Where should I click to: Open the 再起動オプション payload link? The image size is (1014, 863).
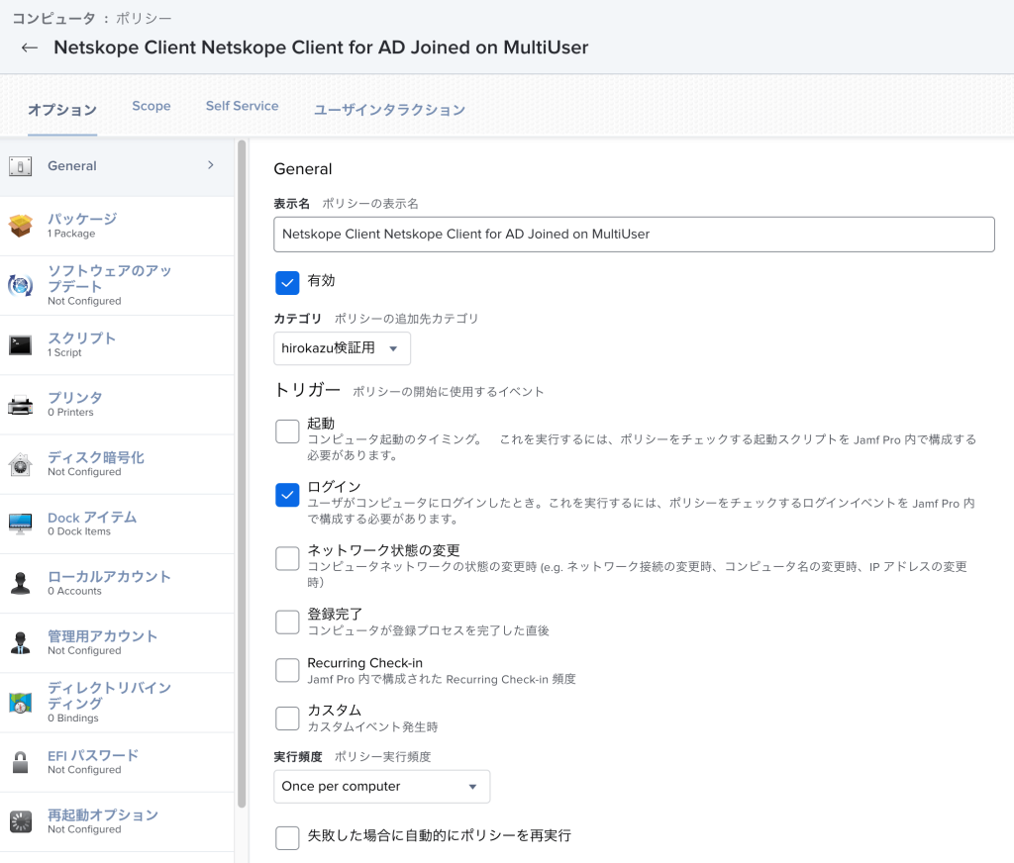coord(103,815)
